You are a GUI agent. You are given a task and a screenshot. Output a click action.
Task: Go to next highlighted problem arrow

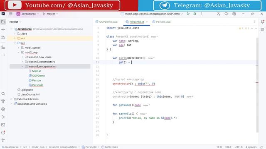click(x=256, y=29)
